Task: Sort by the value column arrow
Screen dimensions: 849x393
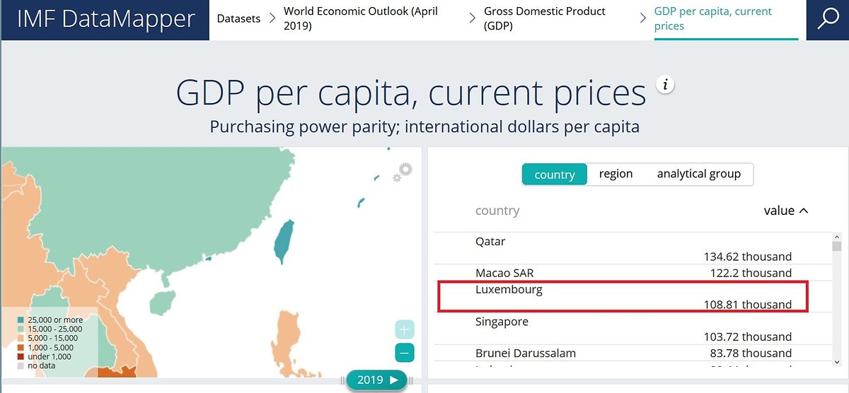Action: (803, 211)
